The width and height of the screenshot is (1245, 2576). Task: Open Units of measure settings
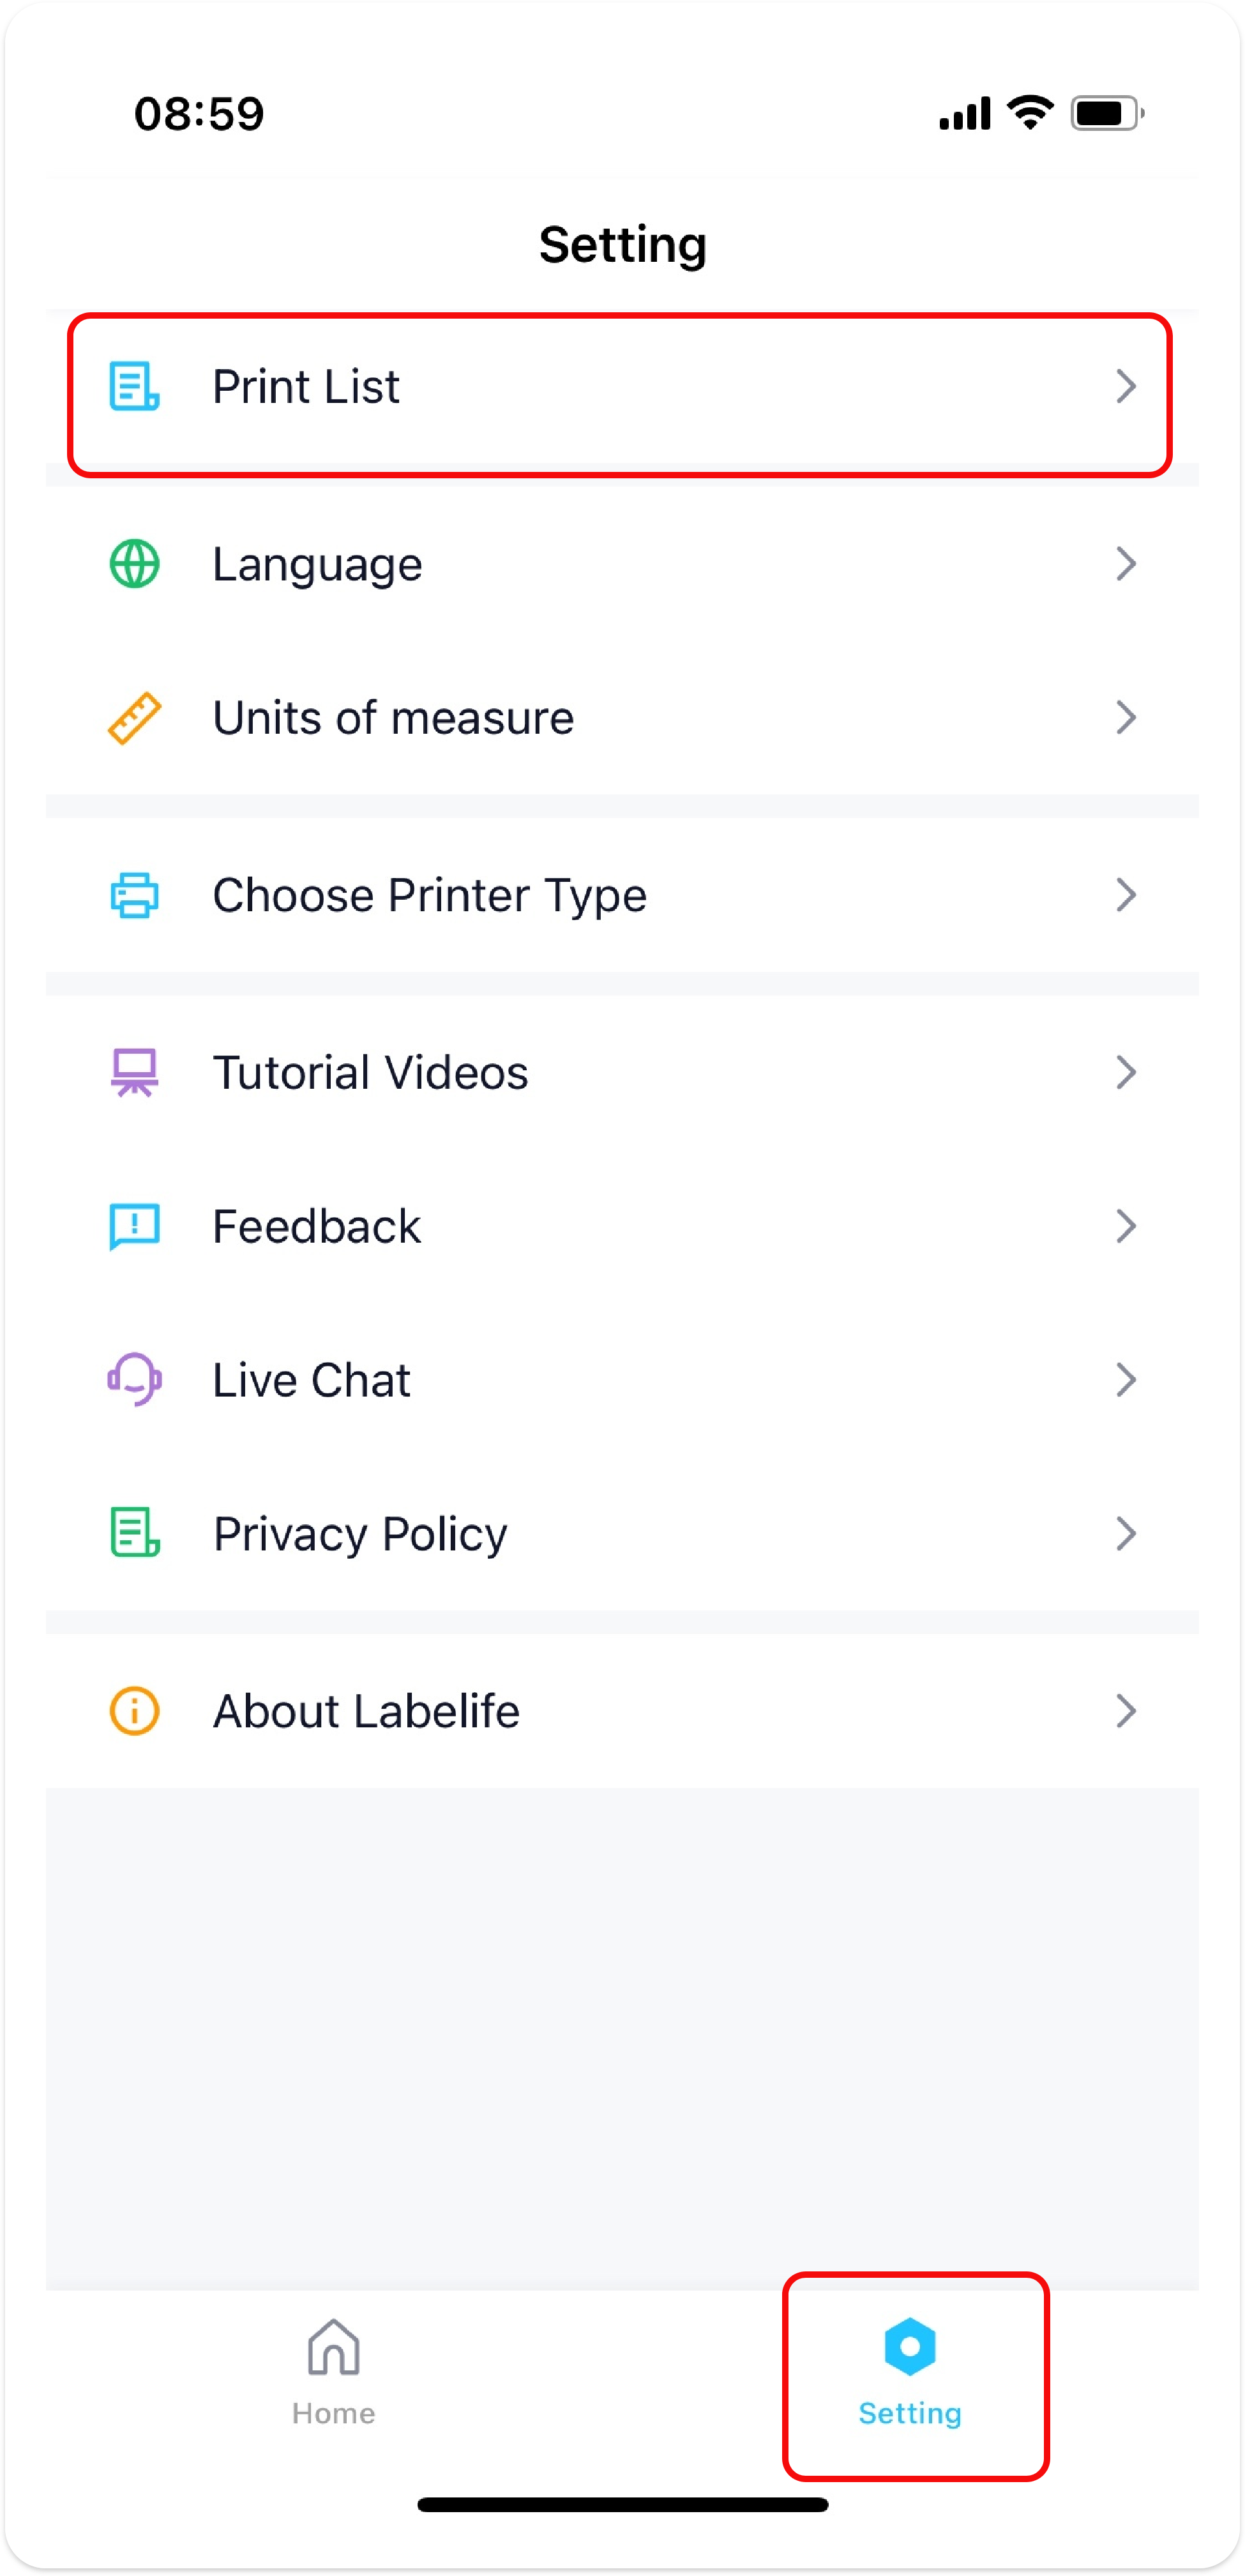393,718
